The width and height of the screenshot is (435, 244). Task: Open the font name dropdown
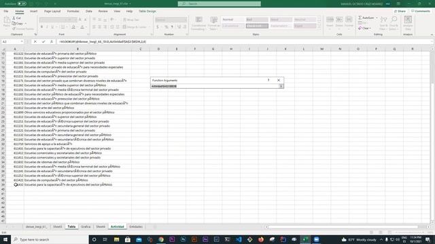(65, 20)
